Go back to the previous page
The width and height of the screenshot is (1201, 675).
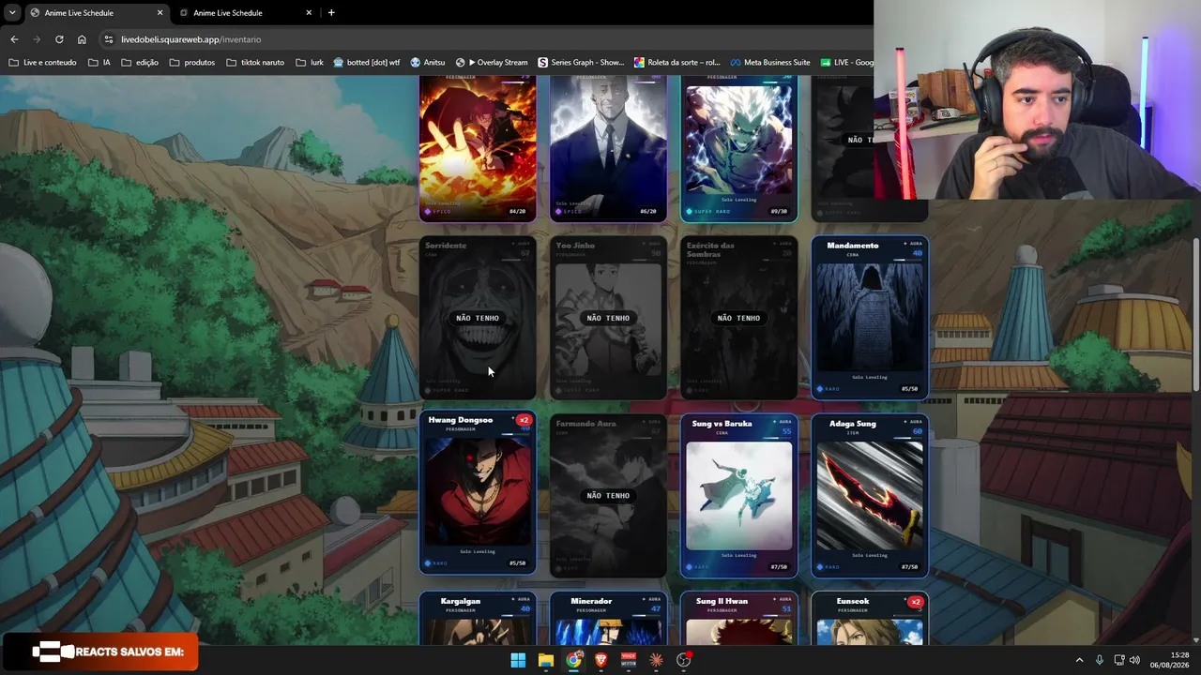pyautogui.click(x=14, y=39)
